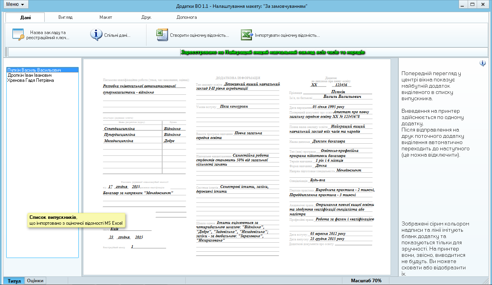Switch to the Оцінки bottom tab
The width and height of the screenshot is (492, 285).
click(35, 281)
